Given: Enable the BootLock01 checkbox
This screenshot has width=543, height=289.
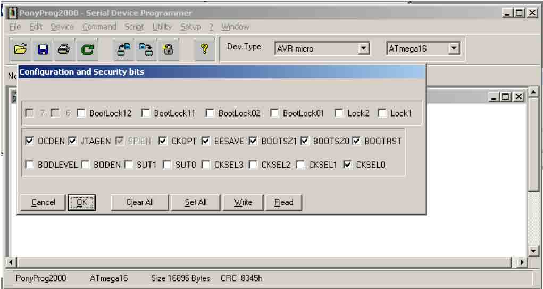Looking at the screenshot, I should point(274,113).
